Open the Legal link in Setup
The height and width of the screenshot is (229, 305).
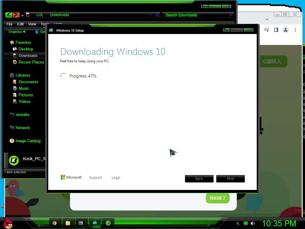116,178
